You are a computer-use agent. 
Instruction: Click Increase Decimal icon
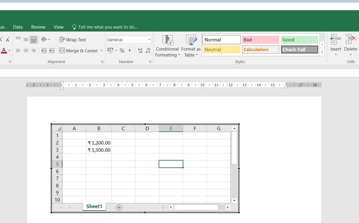pos(140,51)
